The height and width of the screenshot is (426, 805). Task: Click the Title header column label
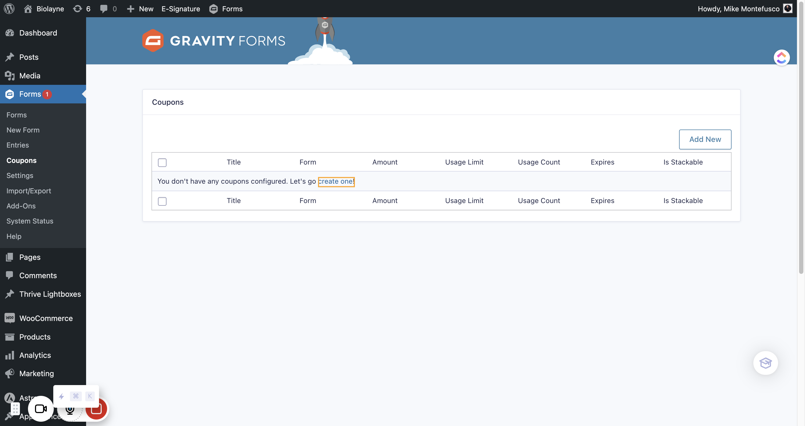(x=234, y=162)
